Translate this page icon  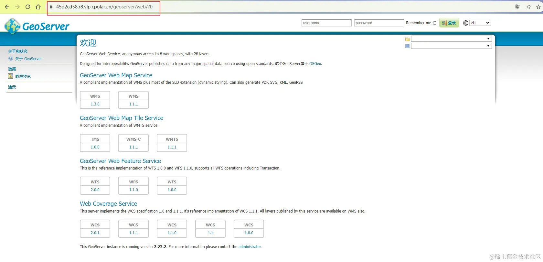click(x=518, y=7)
